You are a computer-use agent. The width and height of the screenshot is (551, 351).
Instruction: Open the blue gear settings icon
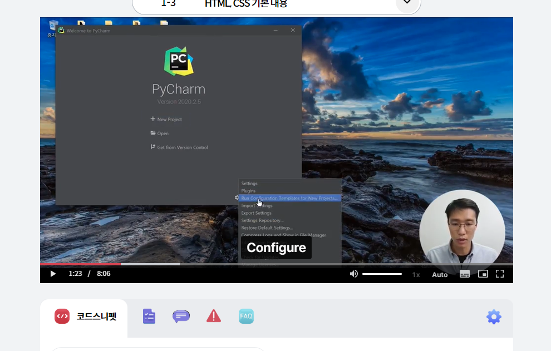tap(494, 317)
